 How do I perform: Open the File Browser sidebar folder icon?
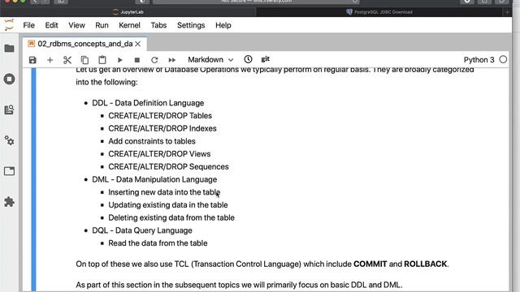tap(9, 49)
